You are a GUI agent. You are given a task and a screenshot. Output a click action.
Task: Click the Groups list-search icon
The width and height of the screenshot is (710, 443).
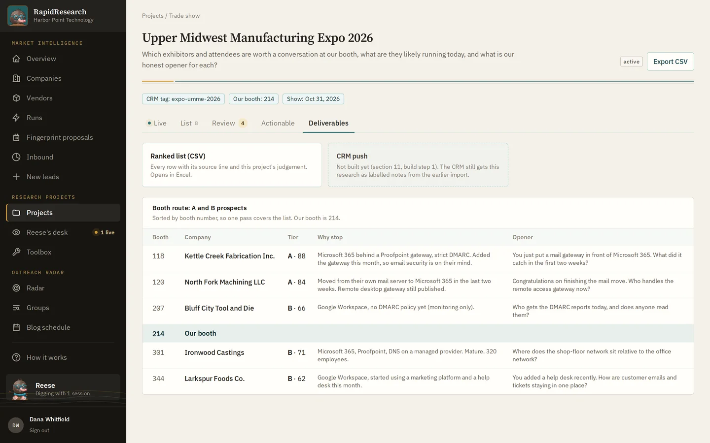16,308
